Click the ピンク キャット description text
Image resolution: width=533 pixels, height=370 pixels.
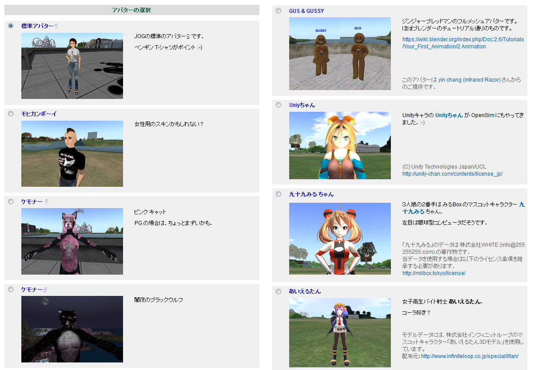(150, 212)
